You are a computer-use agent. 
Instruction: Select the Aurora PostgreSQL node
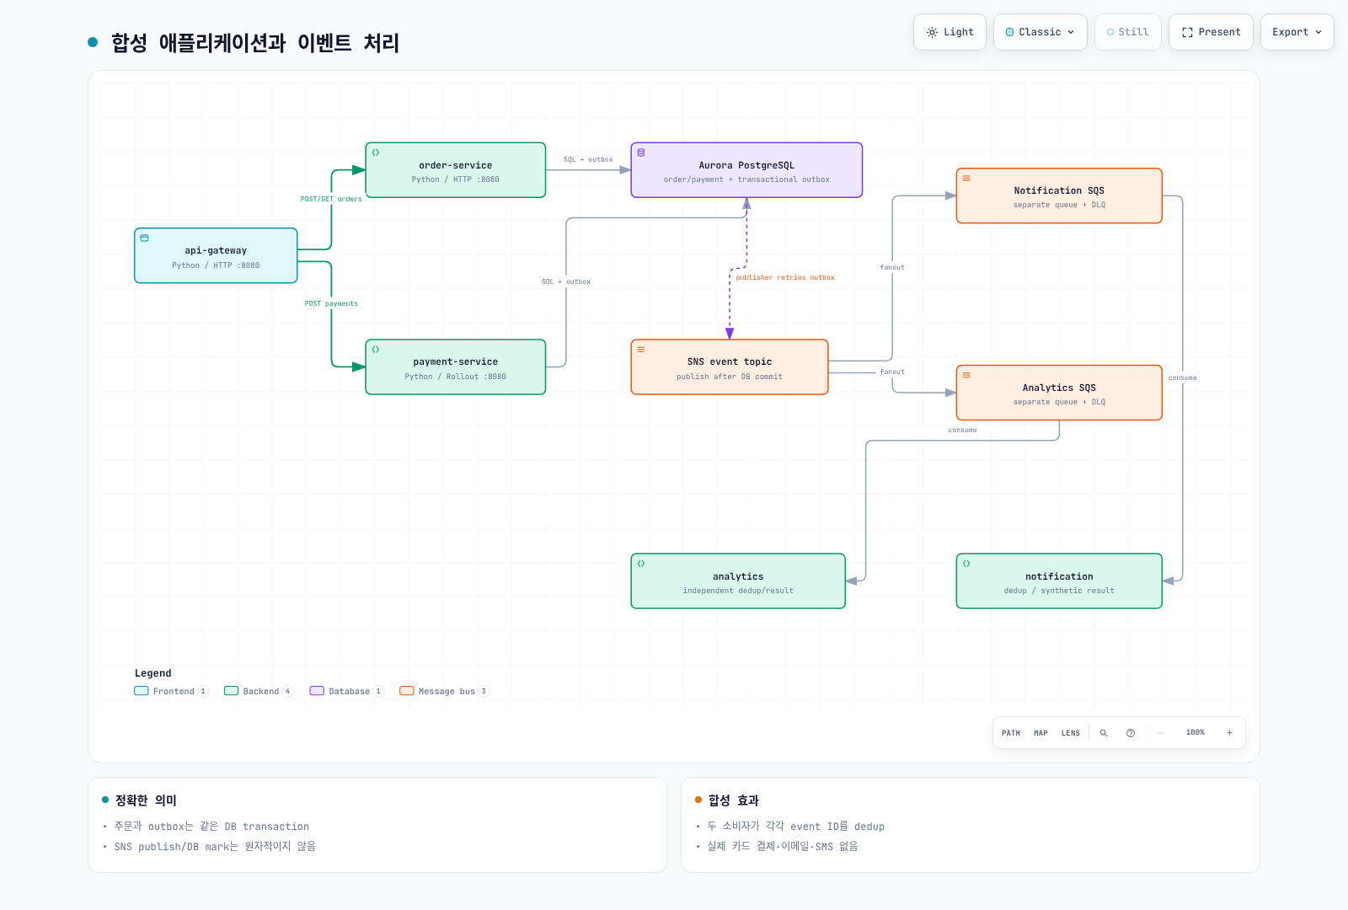coord(746,170)
